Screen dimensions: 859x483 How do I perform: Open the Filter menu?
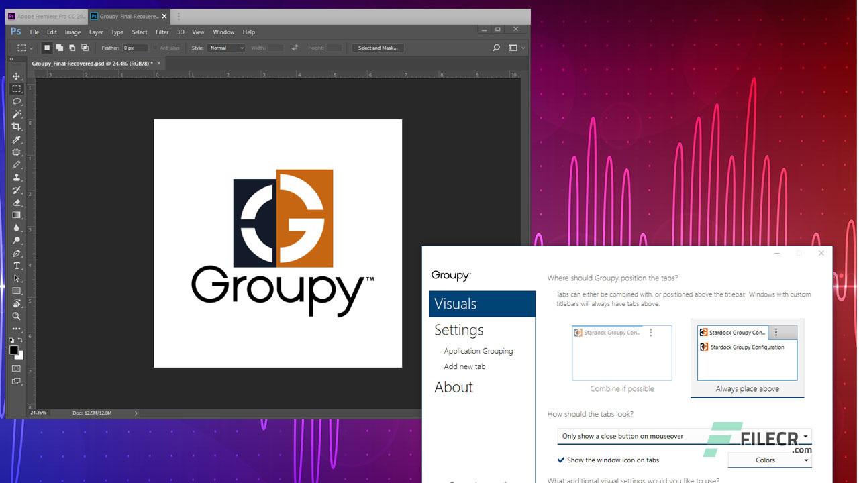162,32
